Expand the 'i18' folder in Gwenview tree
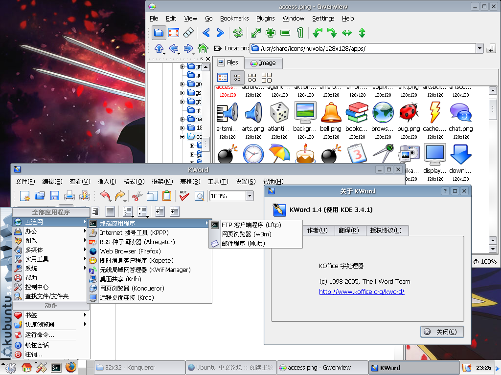Screen dimensions: 501x375 pyautogui.click(x=182, y=128)
